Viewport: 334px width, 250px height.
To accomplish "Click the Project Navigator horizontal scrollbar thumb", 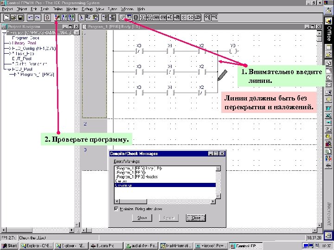I will pyautogui.click(x=19, y=230).
